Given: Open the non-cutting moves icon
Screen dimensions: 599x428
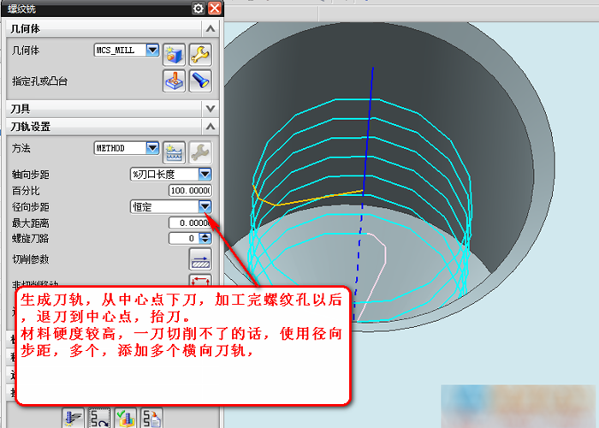Looking at the screenshot, I should coord(199,282).
